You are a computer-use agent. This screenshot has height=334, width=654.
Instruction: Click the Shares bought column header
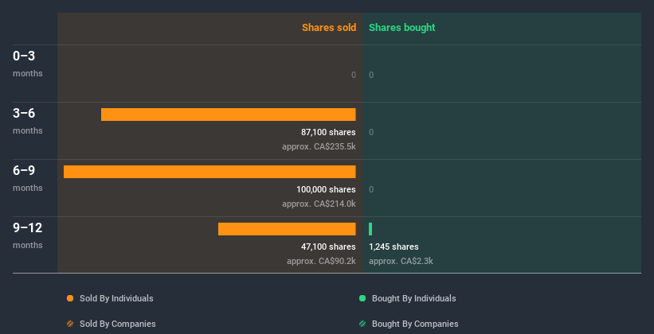click(402, 28)
